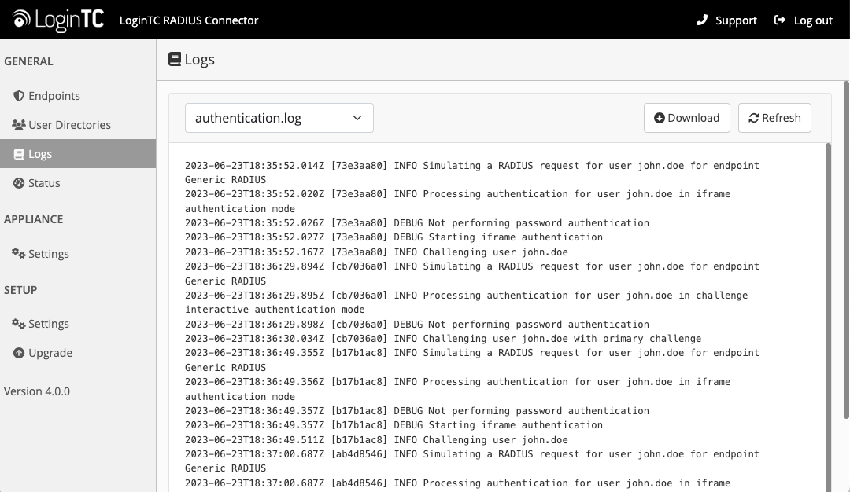Open the Status page
850x492 pixels.
tap(78, 183)
